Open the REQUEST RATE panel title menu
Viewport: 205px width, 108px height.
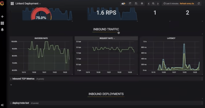[107, 38]
